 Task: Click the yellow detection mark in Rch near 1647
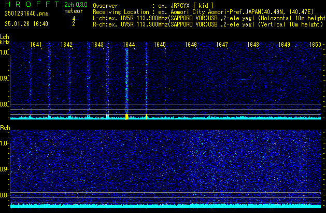point(210,205)
